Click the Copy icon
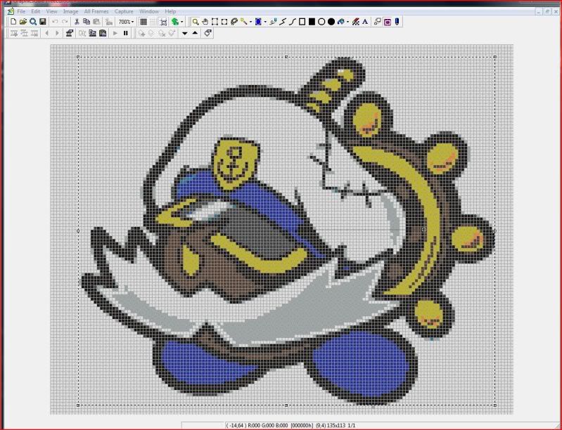The height and width of the screenshot is (430, 562). coord(87,22)
